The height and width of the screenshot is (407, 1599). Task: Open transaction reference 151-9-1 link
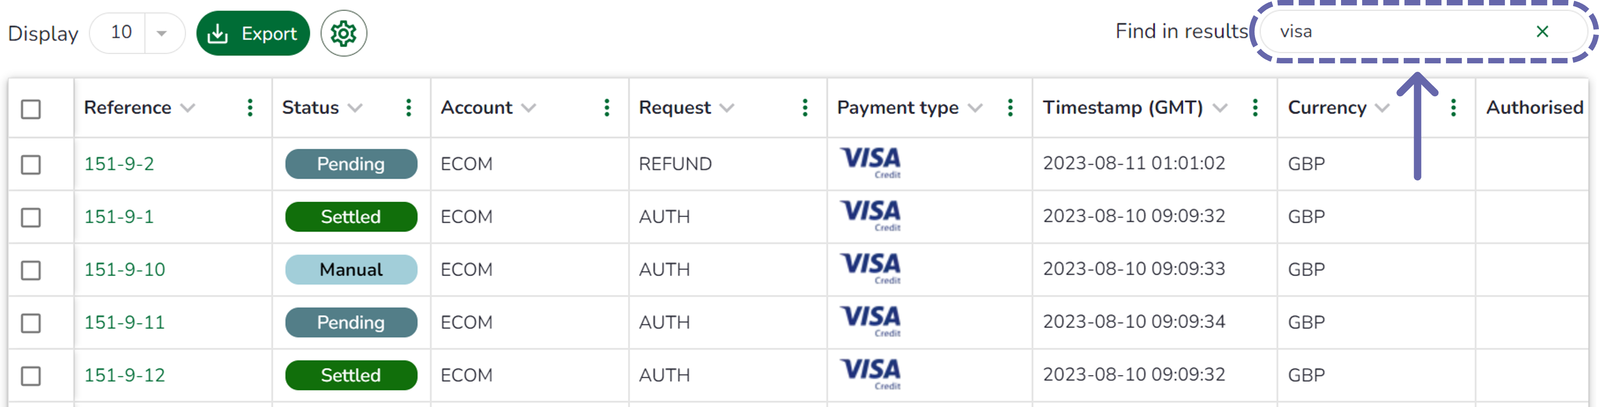tap(119, 217)
